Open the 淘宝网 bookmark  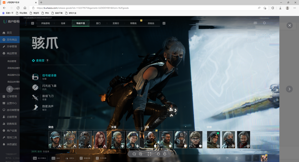[34, 13]
